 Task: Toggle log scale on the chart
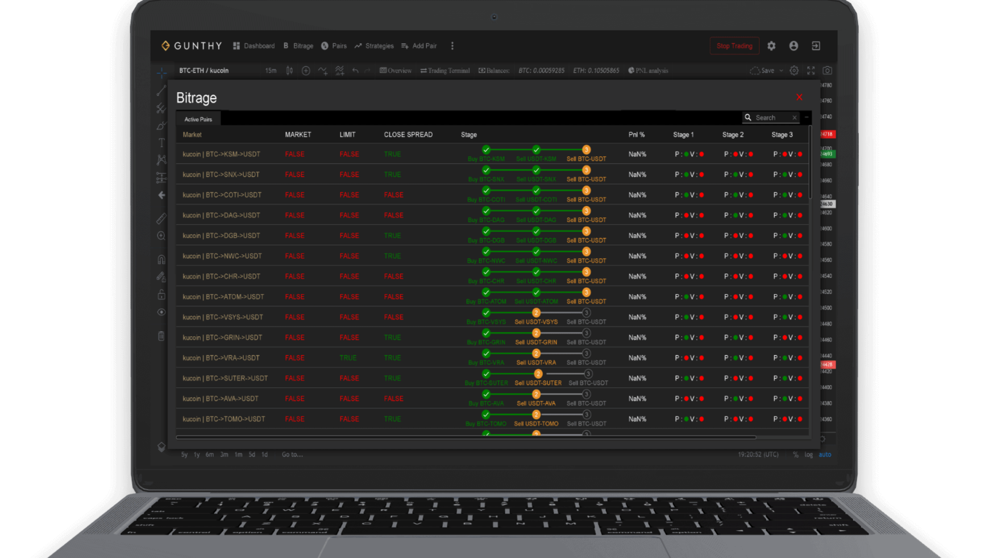point(809,454)
